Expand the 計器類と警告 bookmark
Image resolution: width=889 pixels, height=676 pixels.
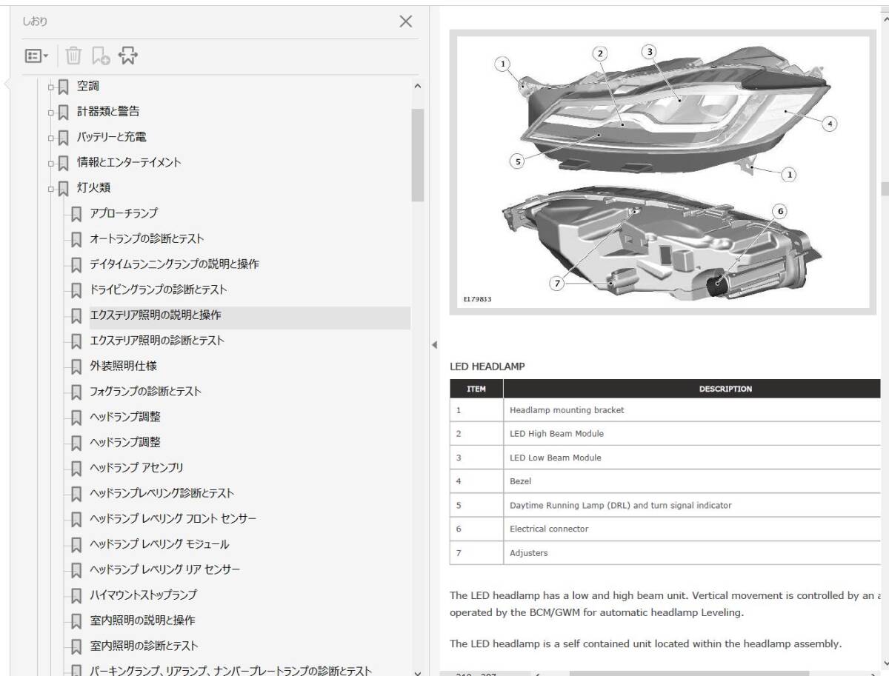[50, 111]
